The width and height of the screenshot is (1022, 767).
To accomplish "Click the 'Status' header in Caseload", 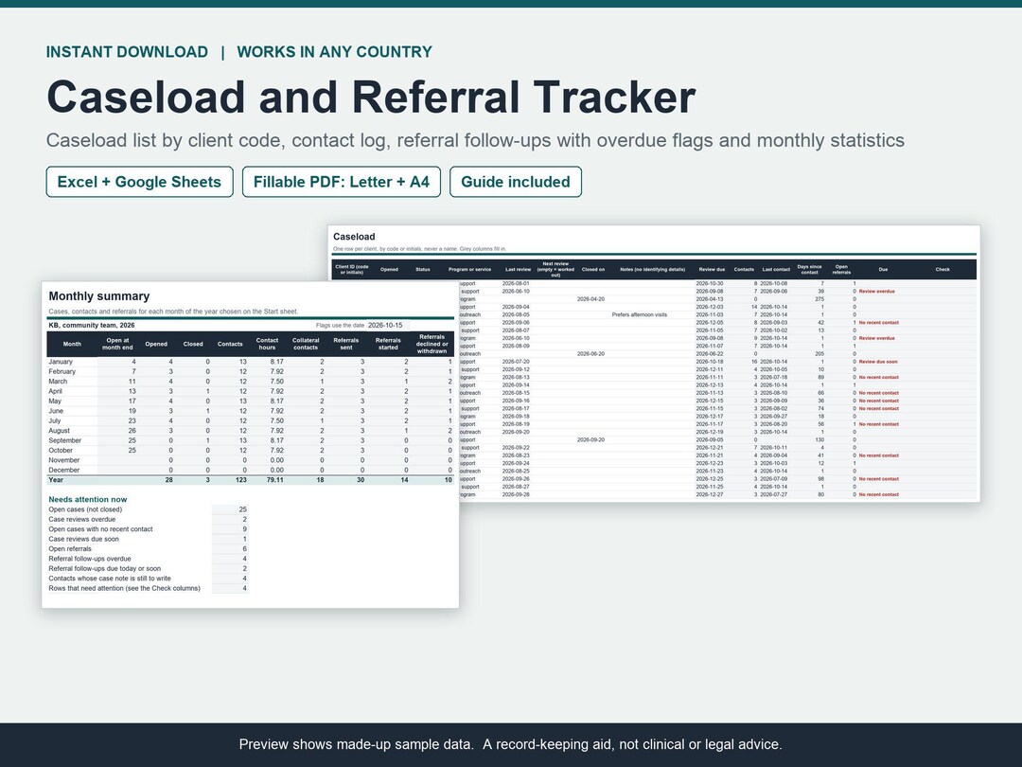I will [423, 269].
